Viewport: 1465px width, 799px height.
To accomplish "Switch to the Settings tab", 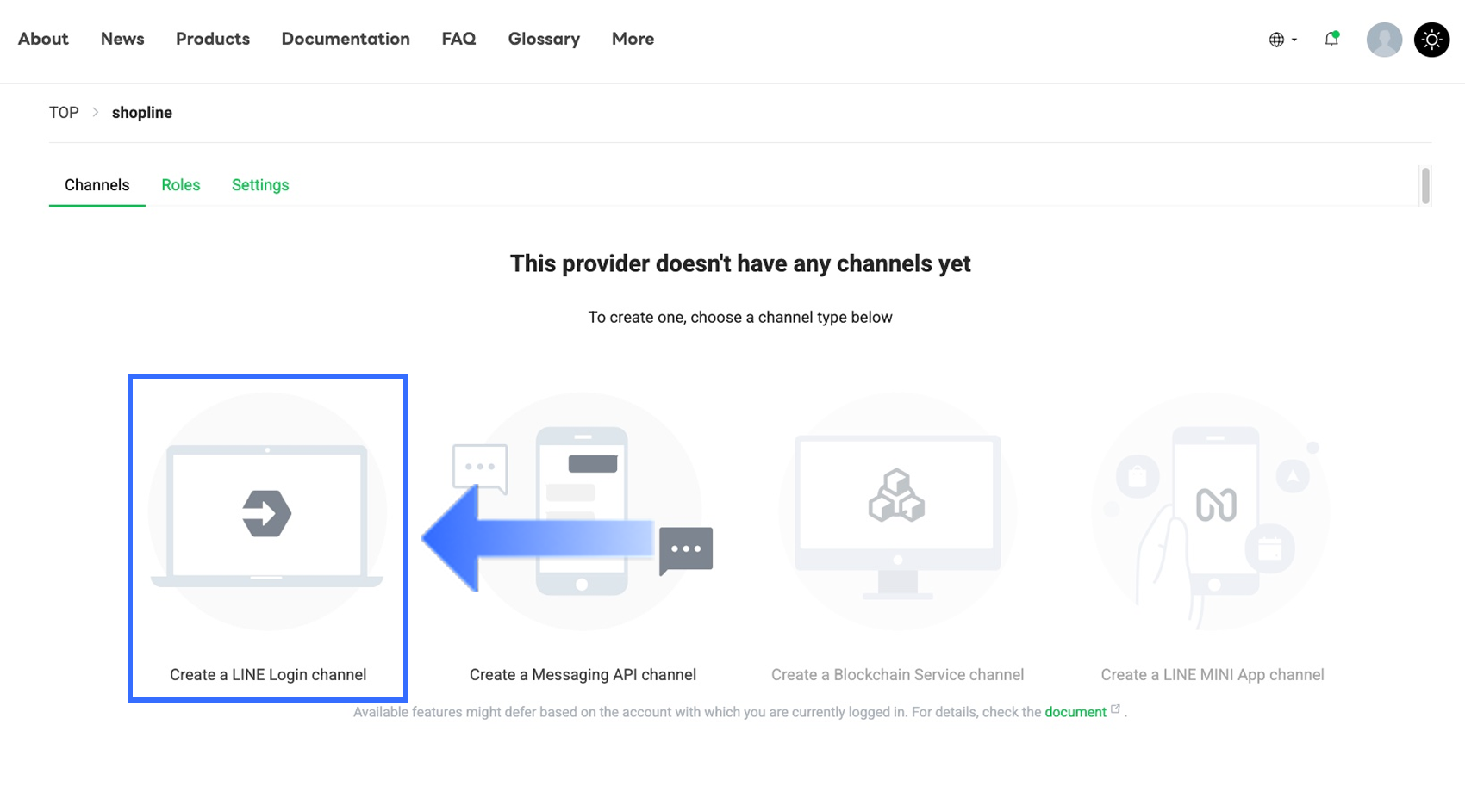I will pos(260,185).
